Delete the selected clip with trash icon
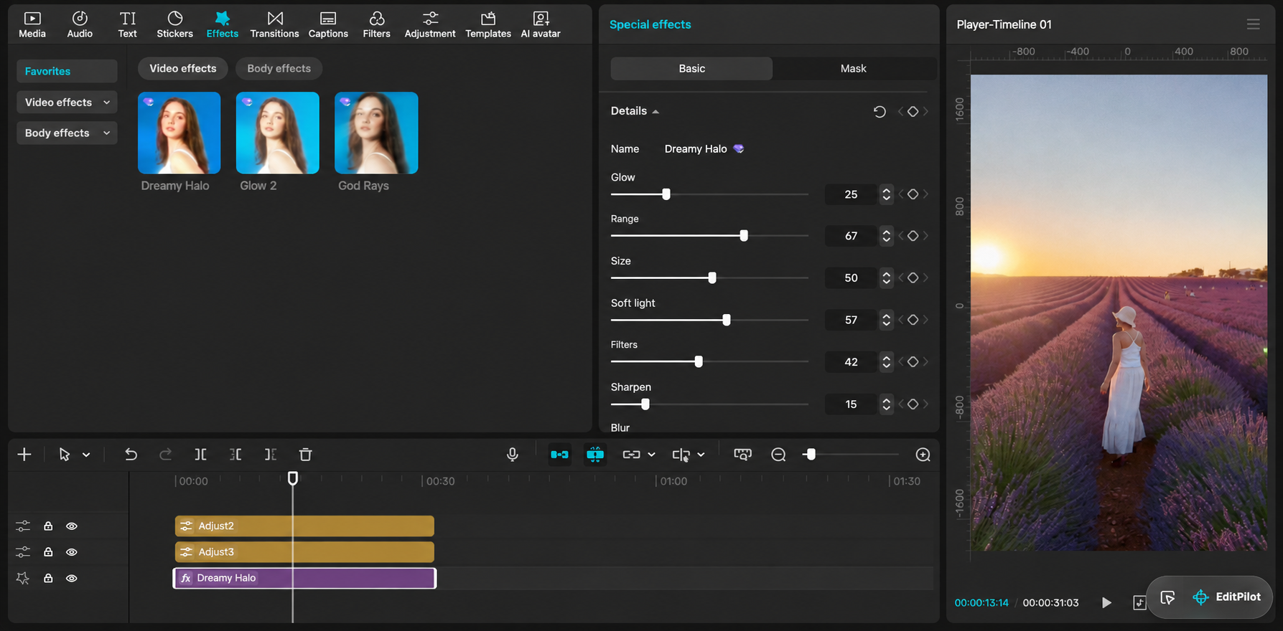Image resolution: width=1283 pixels, height=631 pixels. pyautogui.click(x=305, y=455)
